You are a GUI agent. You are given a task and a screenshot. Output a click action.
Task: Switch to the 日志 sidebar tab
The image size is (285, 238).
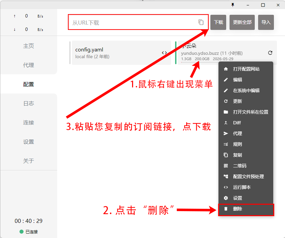(x=29, y=104)
